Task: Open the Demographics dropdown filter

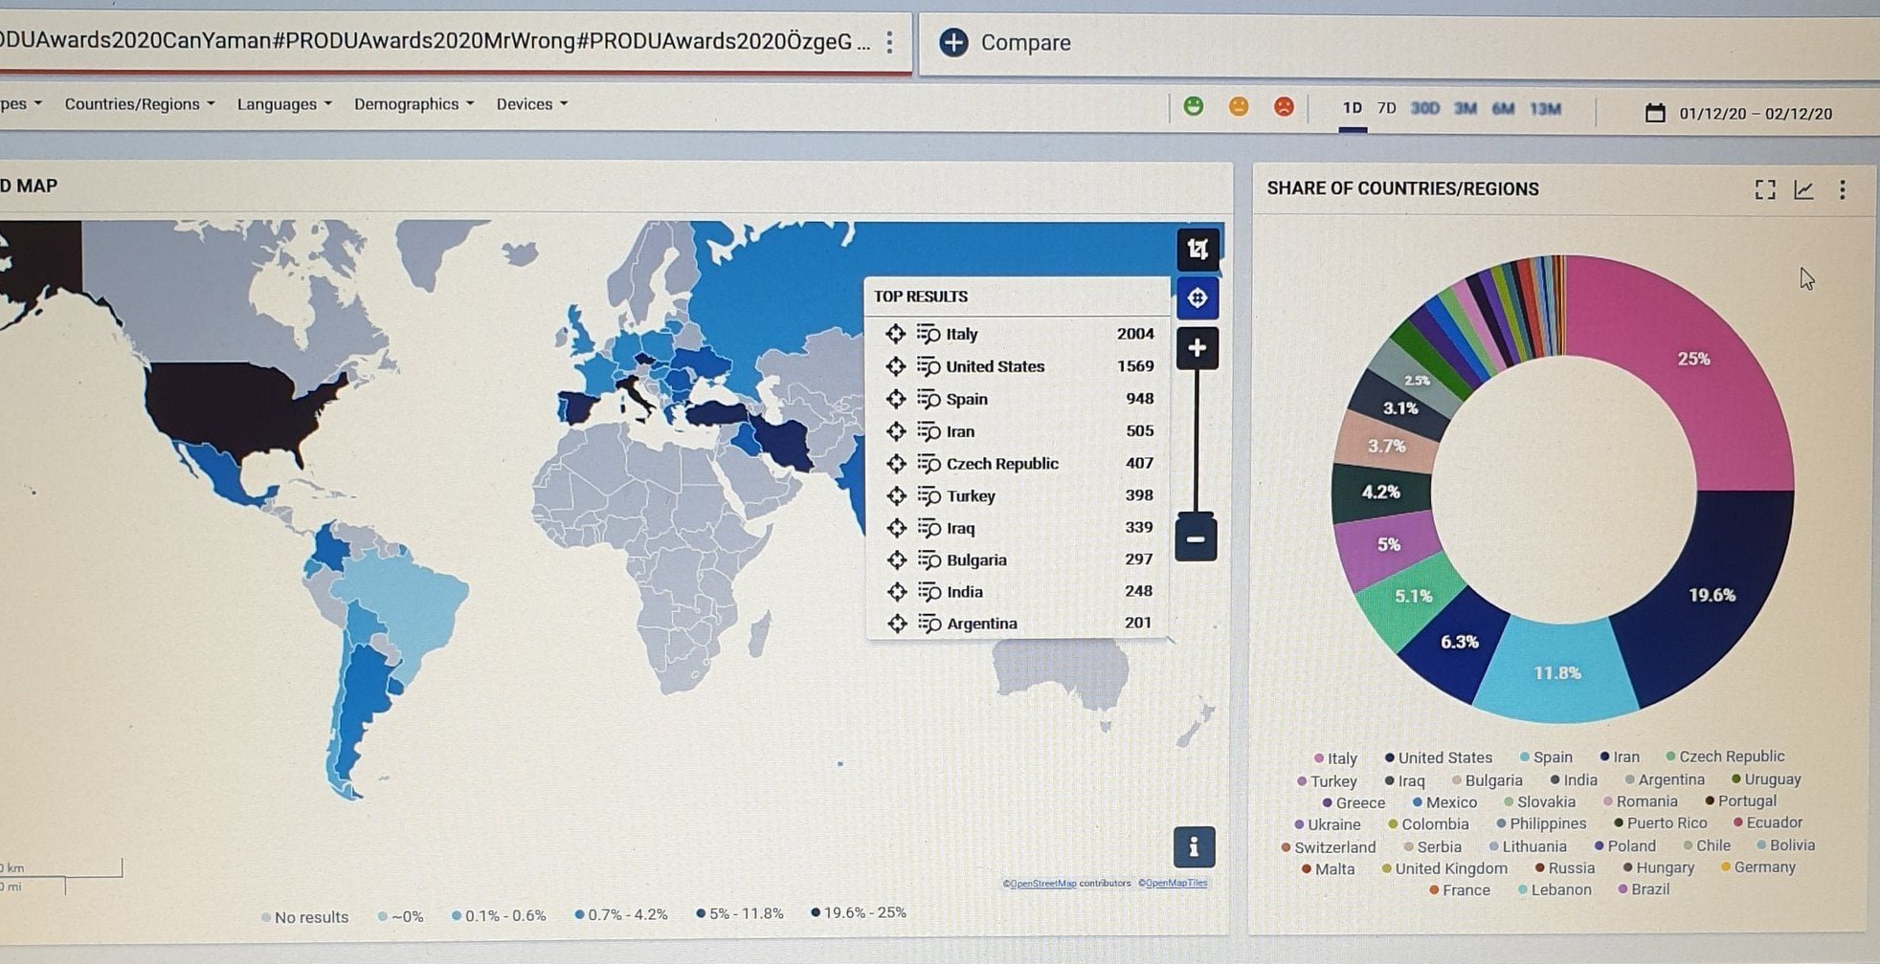Action: click(414, 104)
